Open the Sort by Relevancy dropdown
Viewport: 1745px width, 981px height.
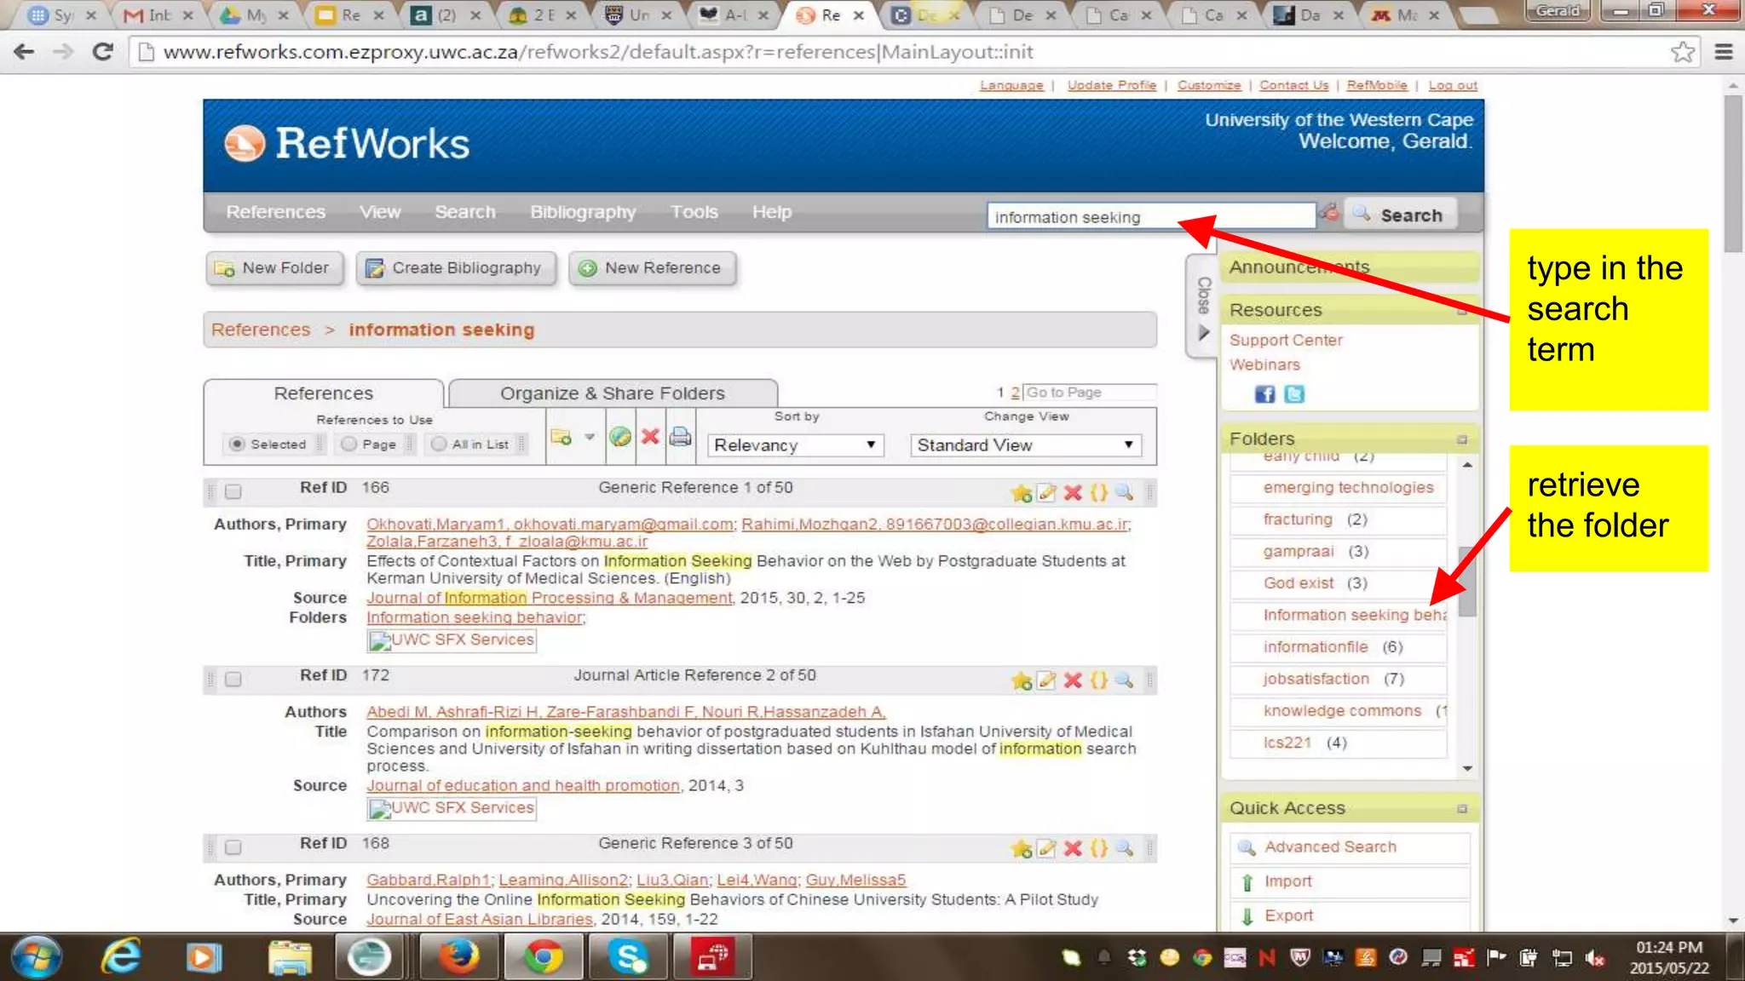click(795, 445)
